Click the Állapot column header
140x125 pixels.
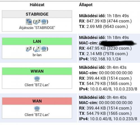(86, 5)
